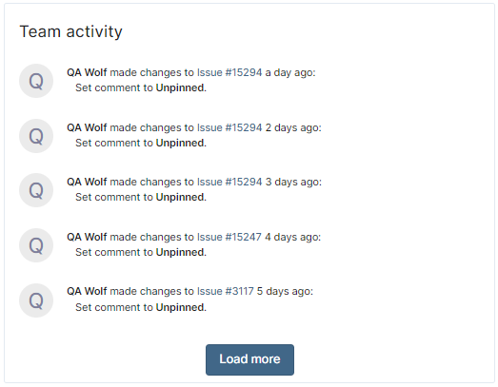The width and height of the screenshot is (498, 387).
Task: Click the '5 days ago' timestamp text
Action: [x=285, y=291]
